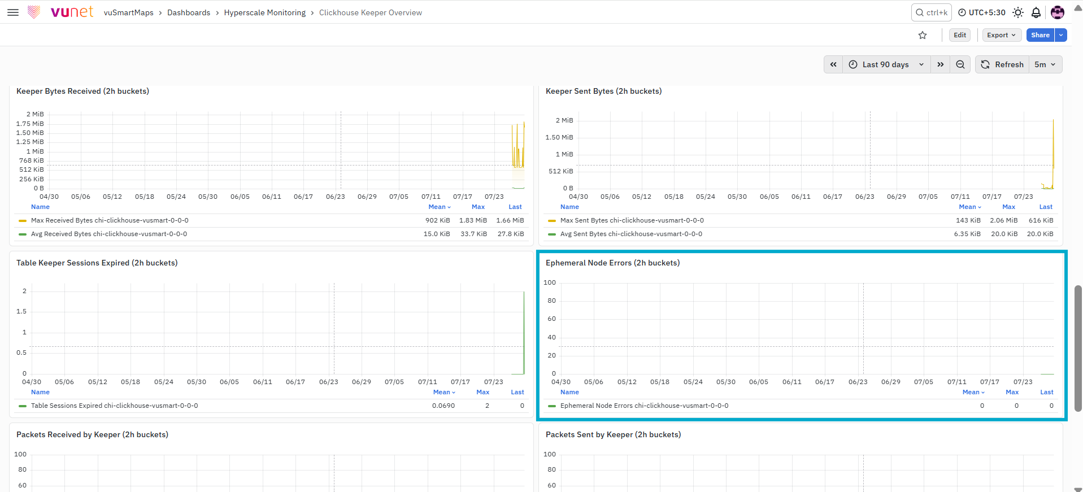Zoom out the time range
This screenshot has width=1083, height=492.
(960, 64)
